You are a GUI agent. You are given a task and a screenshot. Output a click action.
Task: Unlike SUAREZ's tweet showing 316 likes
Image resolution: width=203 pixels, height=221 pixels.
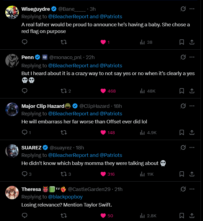pos(103,174)
